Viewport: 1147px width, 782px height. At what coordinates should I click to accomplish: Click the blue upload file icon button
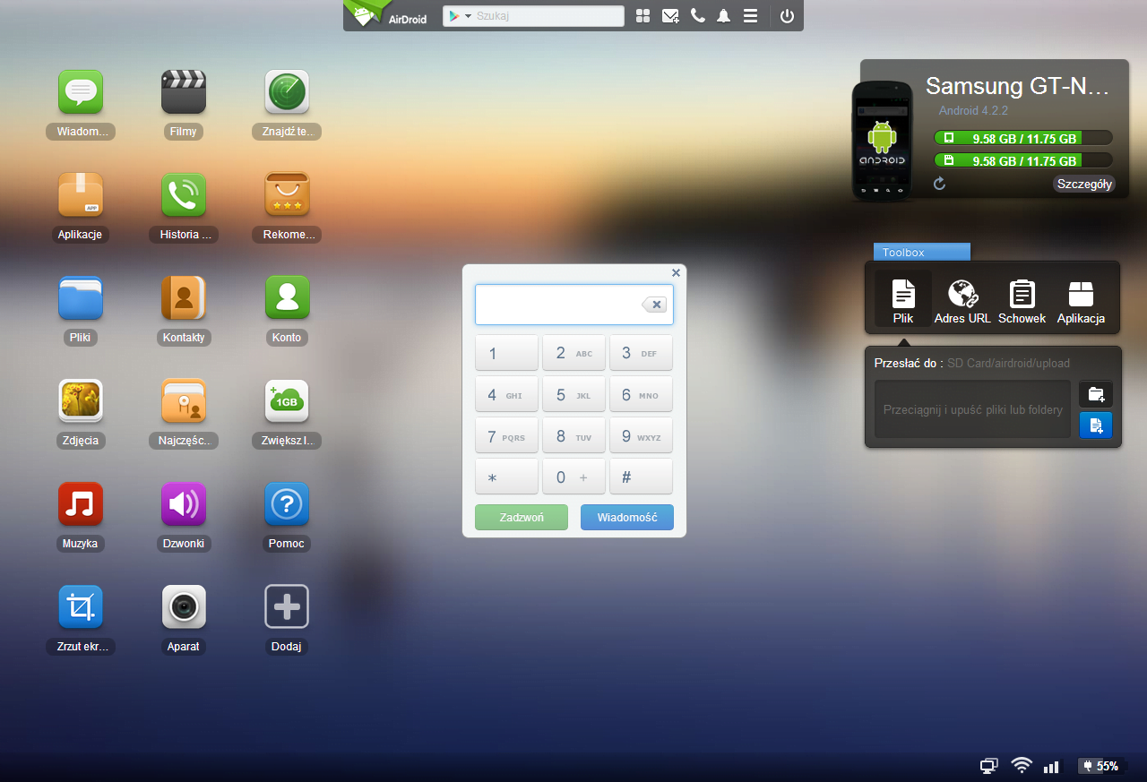click(1096, 425)
